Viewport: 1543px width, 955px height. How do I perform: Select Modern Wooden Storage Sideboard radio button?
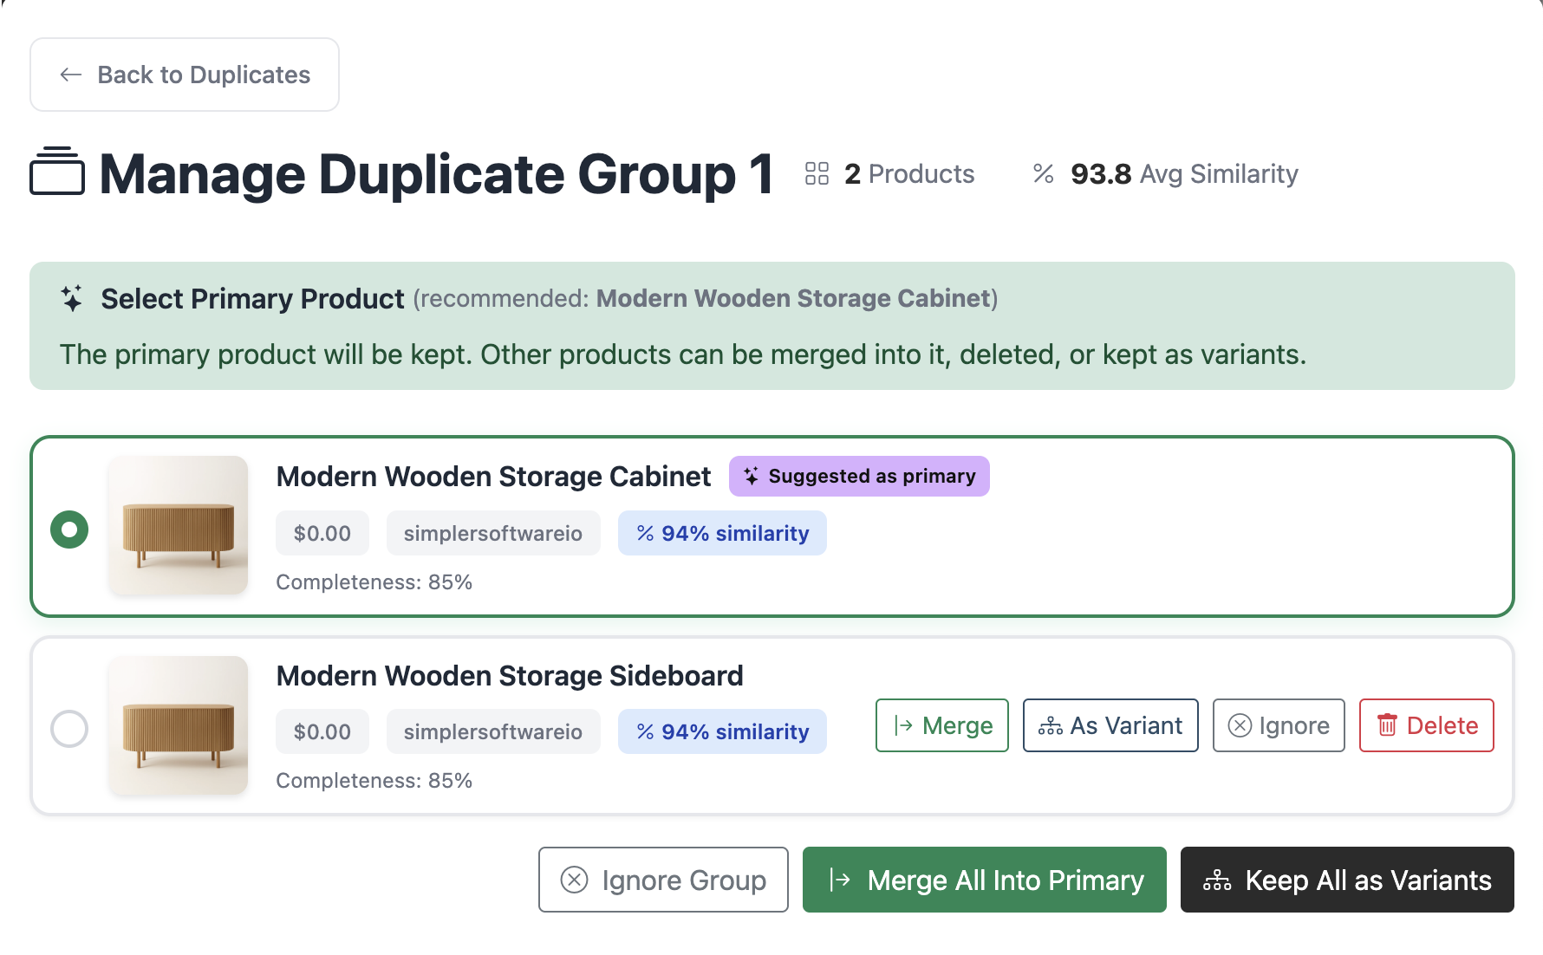69,728
